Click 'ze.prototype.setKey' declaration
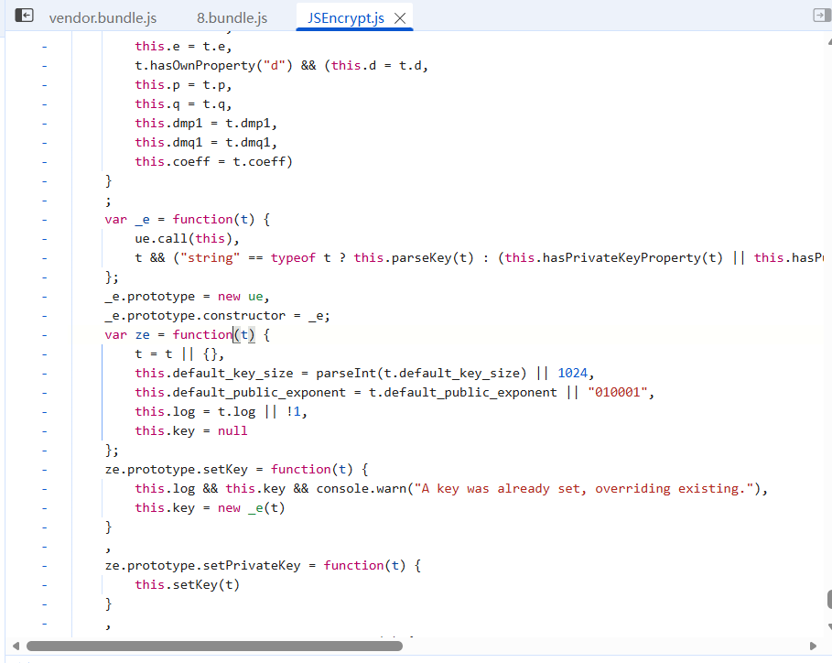Viewport: 832px width, 663px height. pos(176,469)
